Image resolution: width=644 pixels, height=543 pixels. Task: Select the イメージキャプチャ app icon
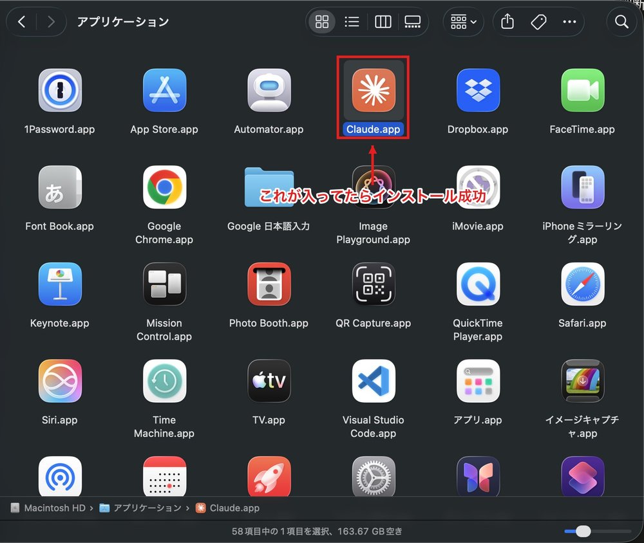582,381
